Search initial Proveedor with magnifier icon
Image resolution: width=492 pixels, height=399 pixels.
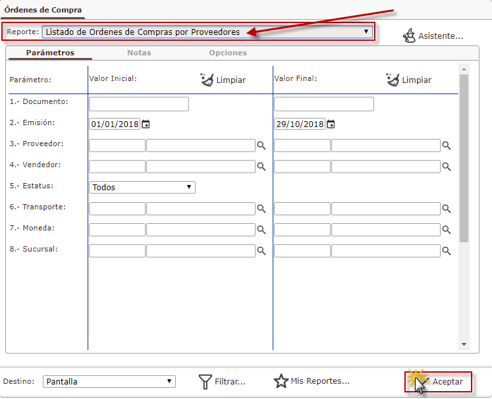point(261,146)
